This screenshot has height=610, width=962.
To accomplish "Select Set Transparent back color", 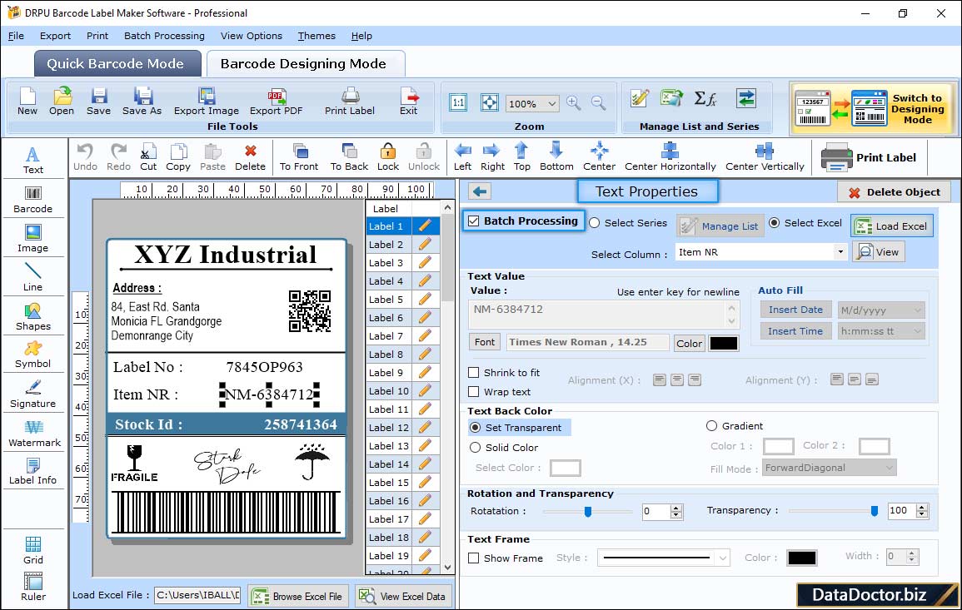I will (x=475, y=427).
